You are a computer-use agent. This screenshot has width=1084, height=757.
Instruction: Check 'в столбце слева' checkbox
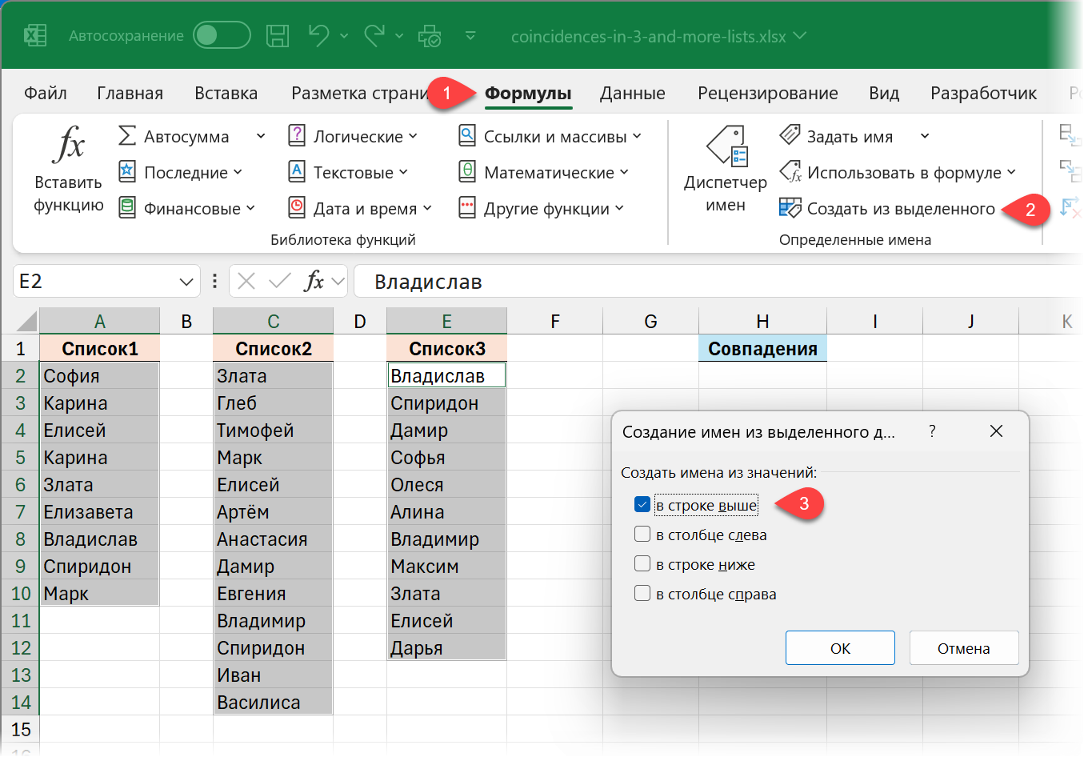(642, 535)
